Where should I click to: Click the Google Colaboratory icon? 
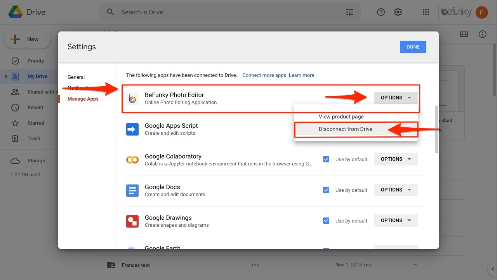point(132,160)
